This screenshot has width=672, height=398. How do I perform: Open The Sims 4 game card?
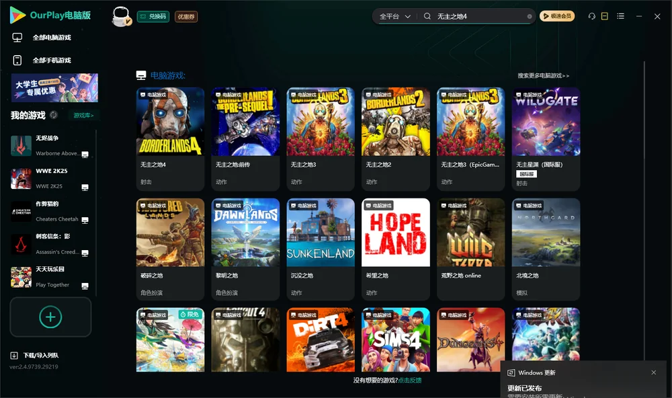[x=396, y=340]
